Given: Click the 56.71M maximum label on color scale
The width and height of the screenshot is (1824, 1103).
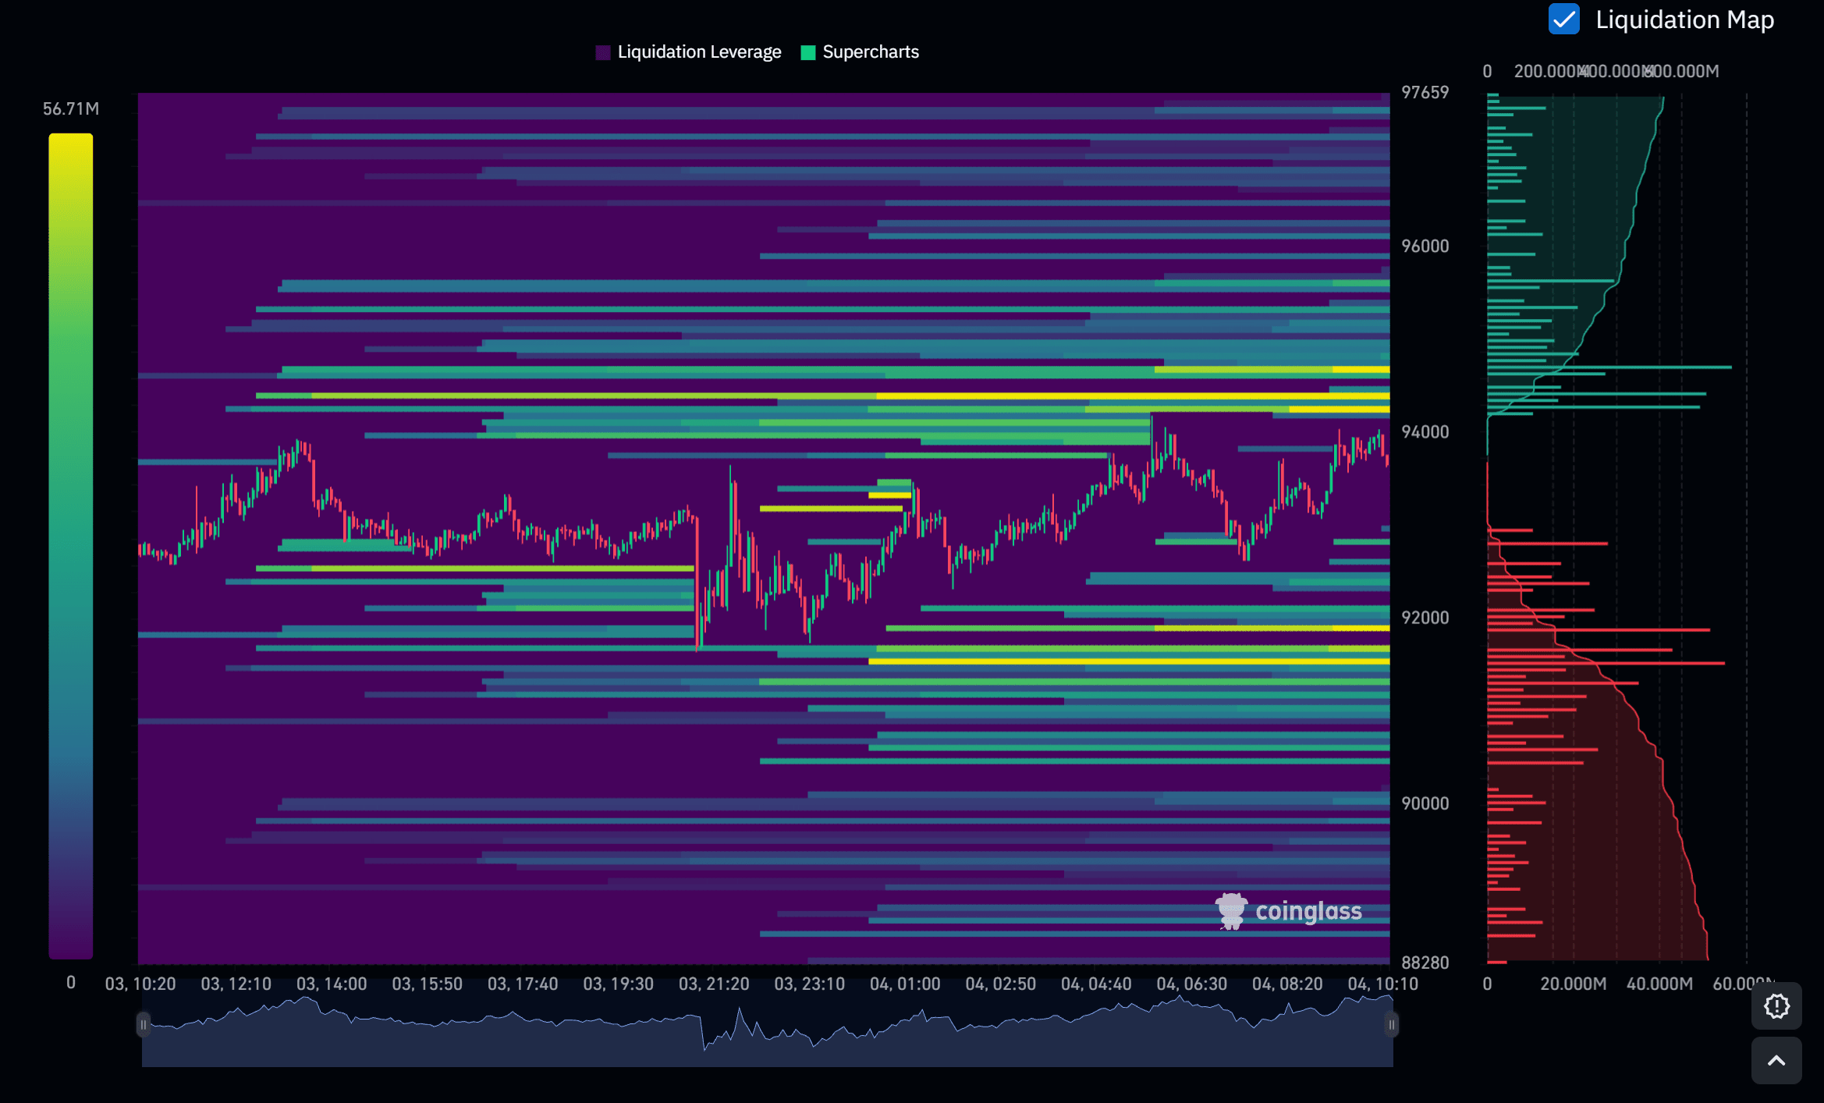Looking at the screenshot, I should (x=71, y=108).
